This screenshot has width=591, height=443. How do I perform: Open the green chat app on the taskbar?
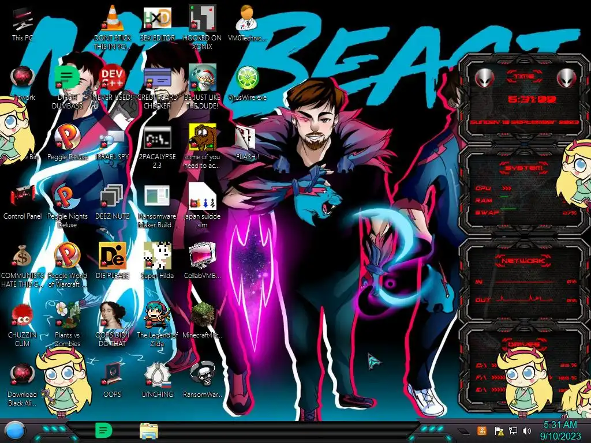[104, 430]
